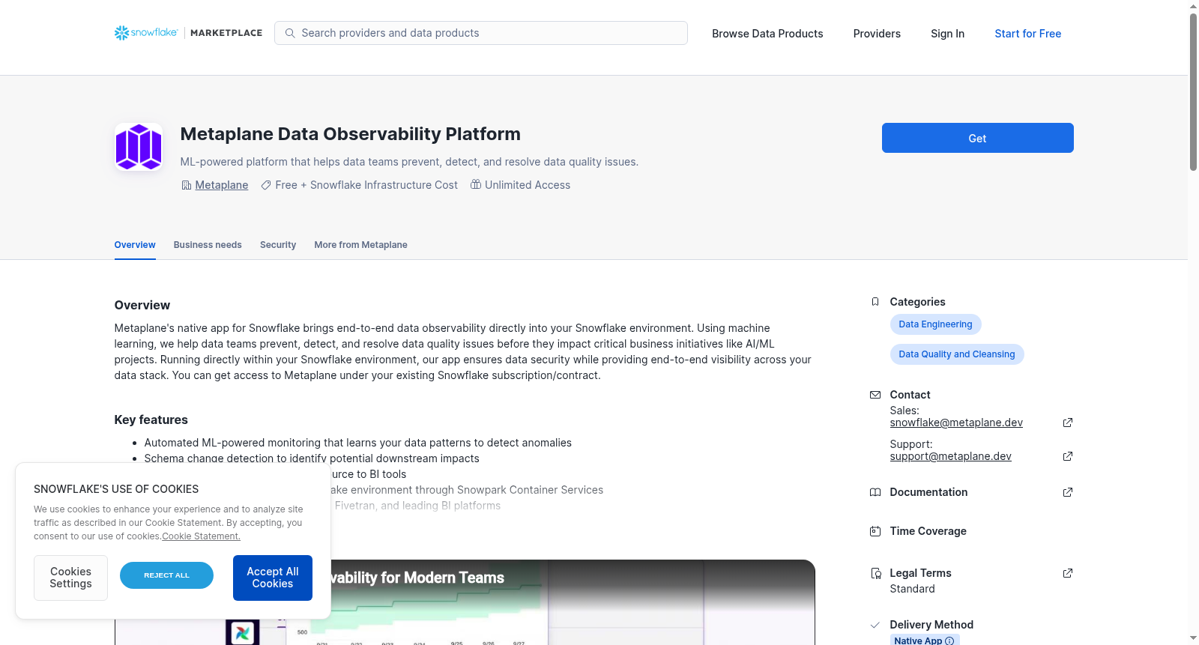The height and width of the screenshot is (645, 1199).
Task: Click the support@metaplane.dev email link
Action: pyautogui.click(x=951, y=456)
